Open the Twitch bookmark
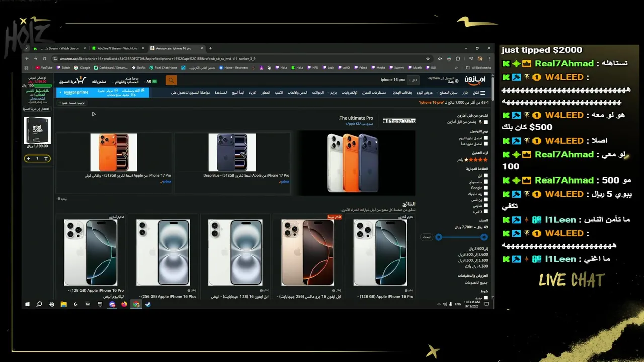 [x=63, y=68]
